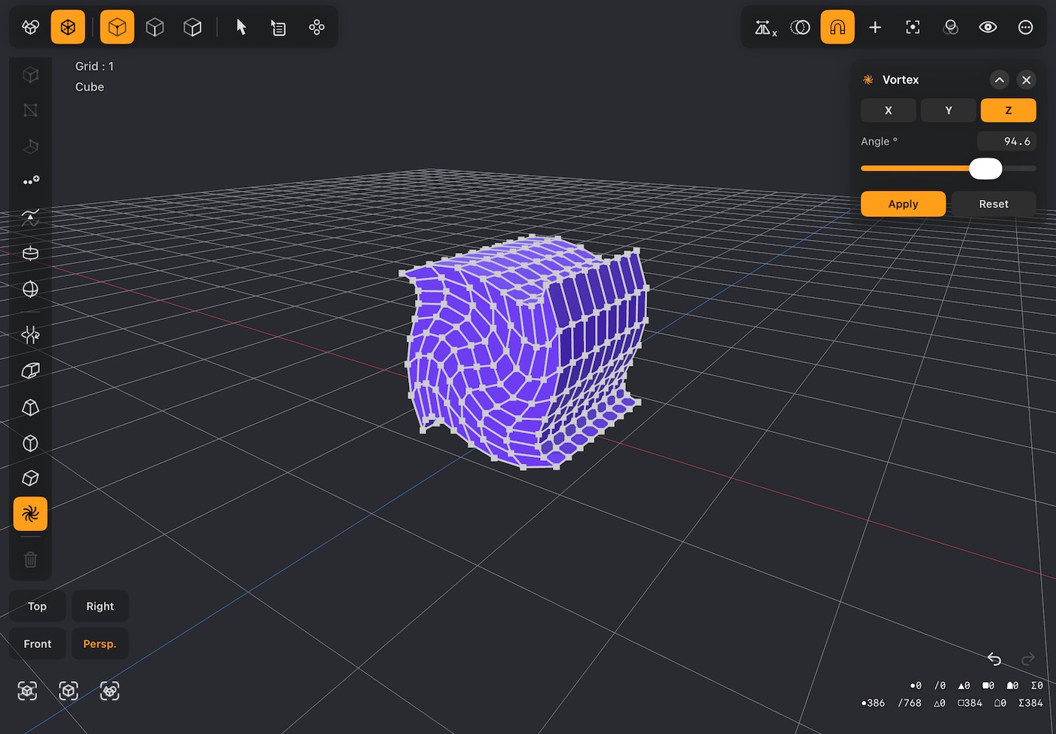Image resolution: width=1056 pixels, height=734 pixels.
Task: Toggle the eye visibility options
Action: click(x=988, y=27)
